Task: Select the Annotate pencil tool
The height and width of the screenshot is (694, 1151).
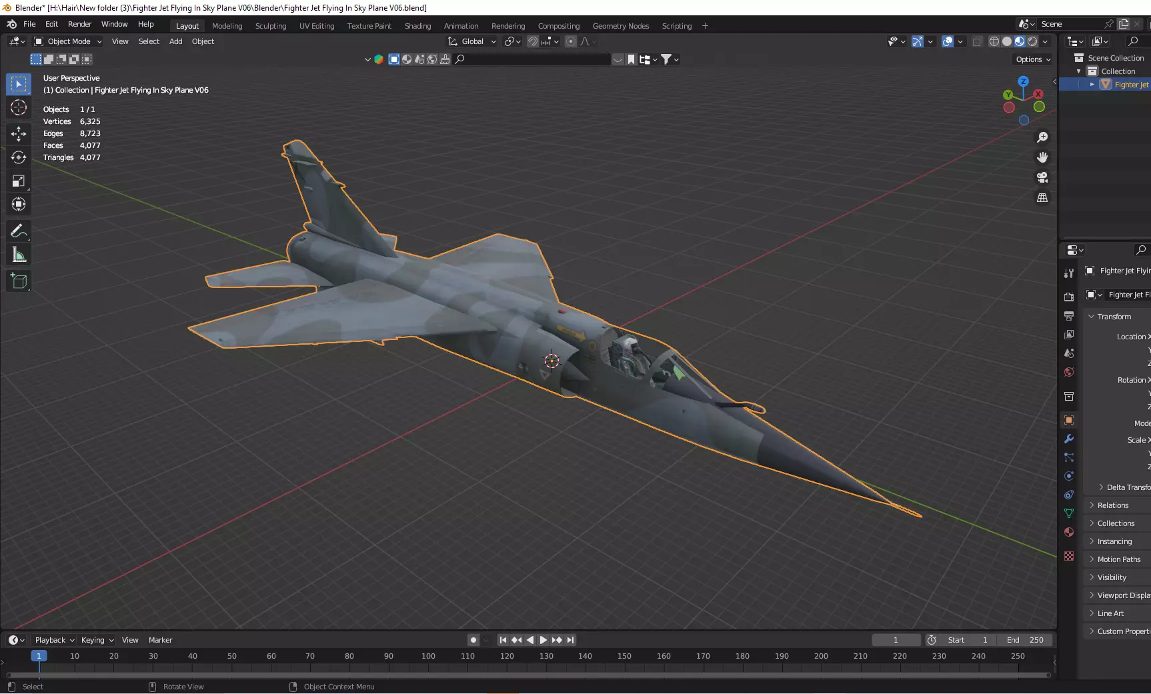Action: (x=19, y=231)
